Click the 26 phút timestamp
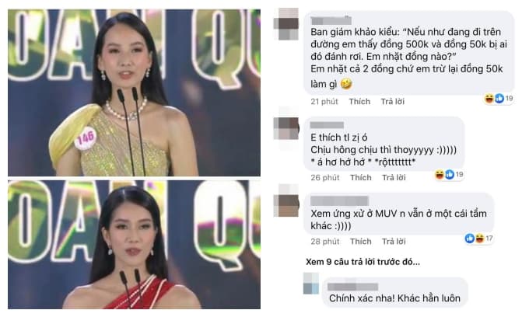Image resolution: width=529 pixels, height=317 pixels. pos(325,177)
